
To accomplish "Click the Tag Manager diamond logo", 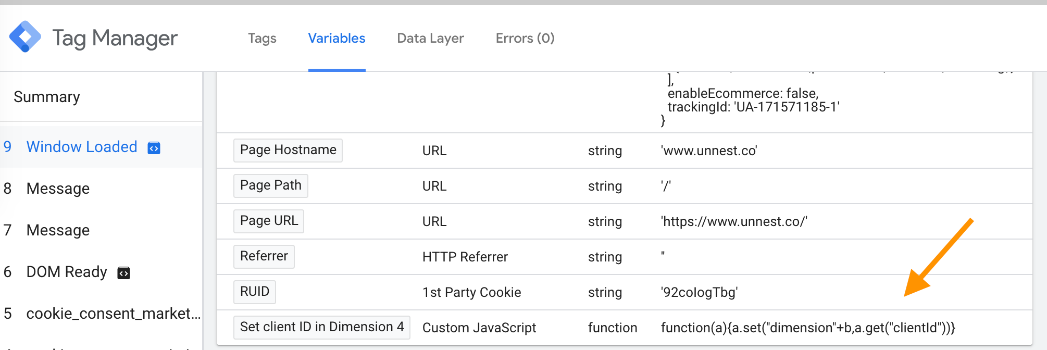I will pos(25,36).
